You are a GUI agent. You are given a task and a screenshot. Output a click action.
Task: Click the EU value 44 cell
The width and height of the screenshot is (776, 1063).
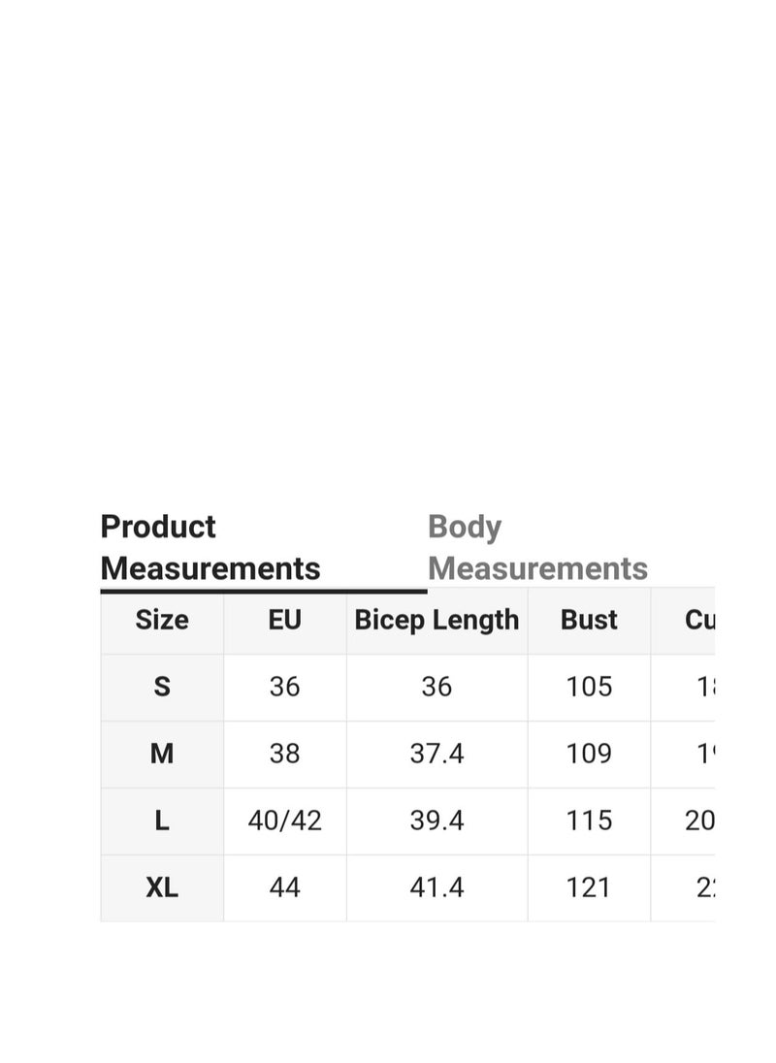point(284,888)
